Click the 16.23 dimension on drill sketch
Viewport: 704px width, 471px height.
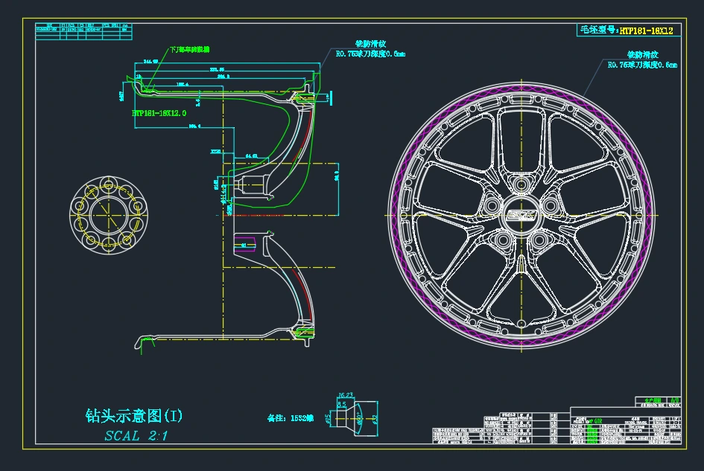(x=345, y=395)
